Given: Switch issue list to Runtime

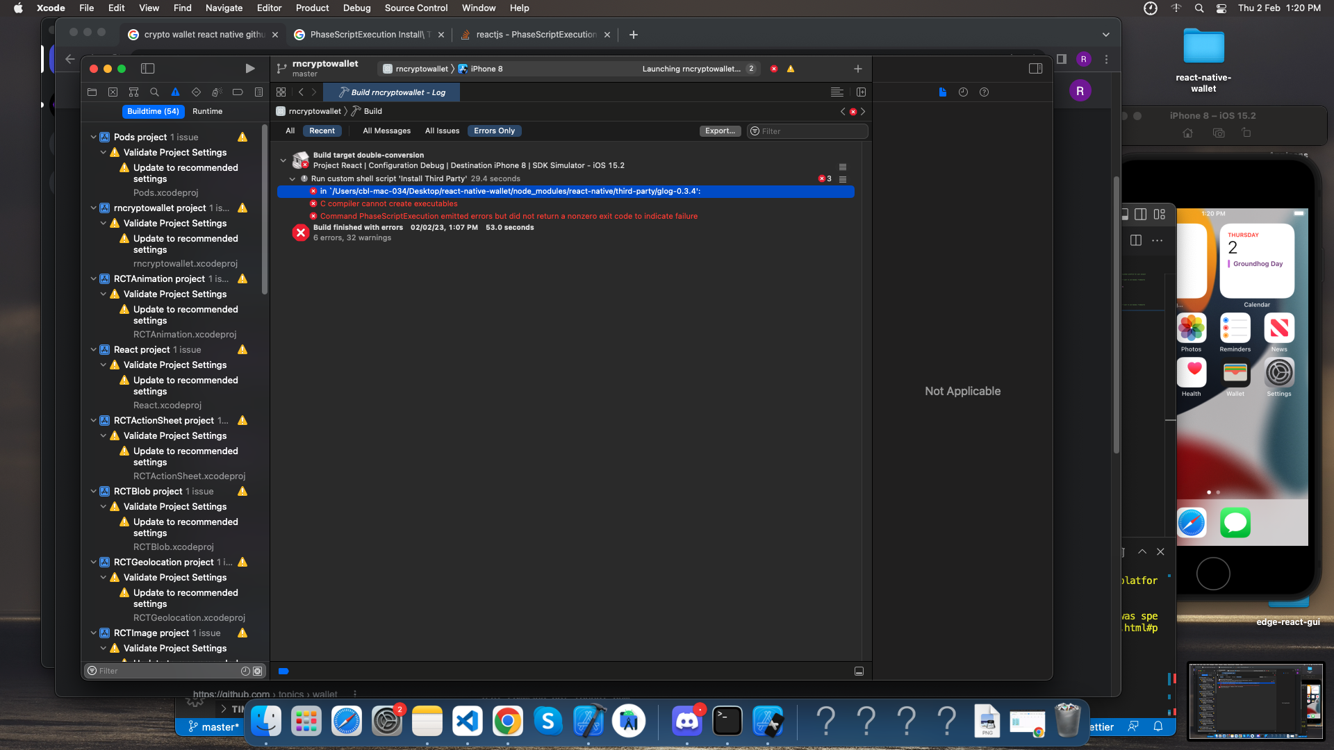Looking at the screenshot, I should [207, 111].
